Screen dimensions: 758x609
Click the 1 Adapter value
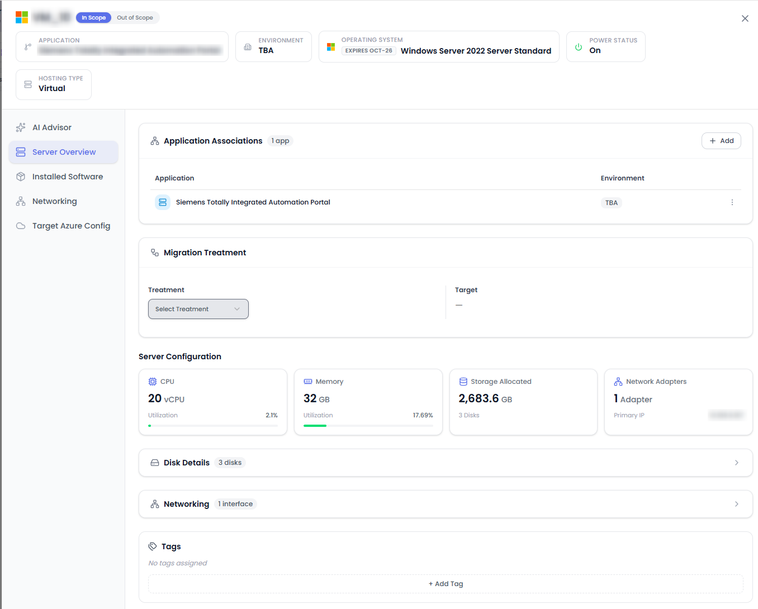coord(633,398)
